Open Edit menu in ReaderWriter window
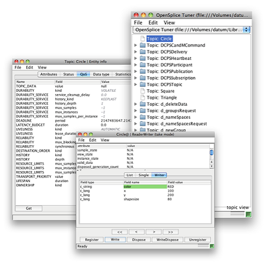 point(93,140)
